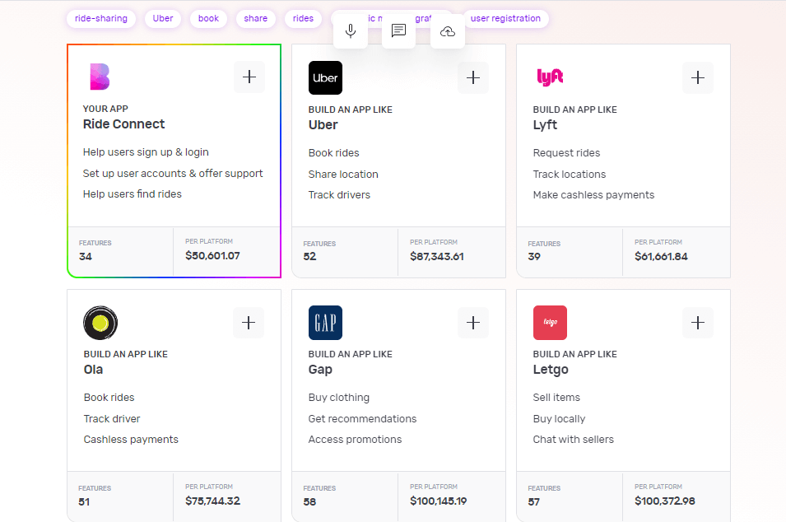Click 'Set up user accounts & offer support'

pyautogui.click(x=173, y=174)
